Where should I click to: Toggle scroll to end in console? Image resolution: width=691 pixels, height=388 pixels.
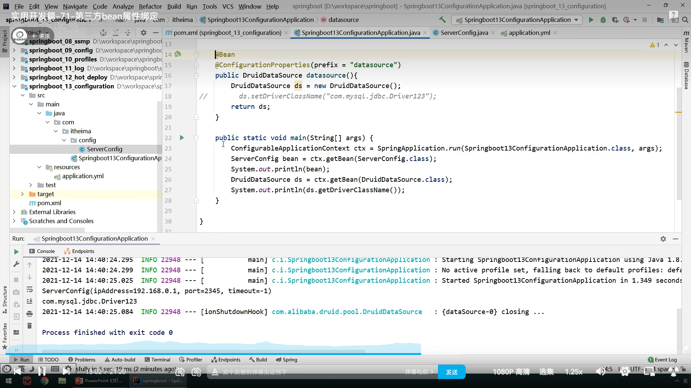point(30,301)
